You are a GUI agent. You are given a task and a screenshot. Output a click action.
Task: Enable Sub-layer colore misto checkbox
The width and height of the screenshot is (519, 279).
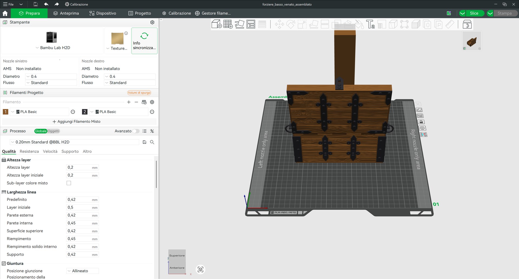[69, 183]
